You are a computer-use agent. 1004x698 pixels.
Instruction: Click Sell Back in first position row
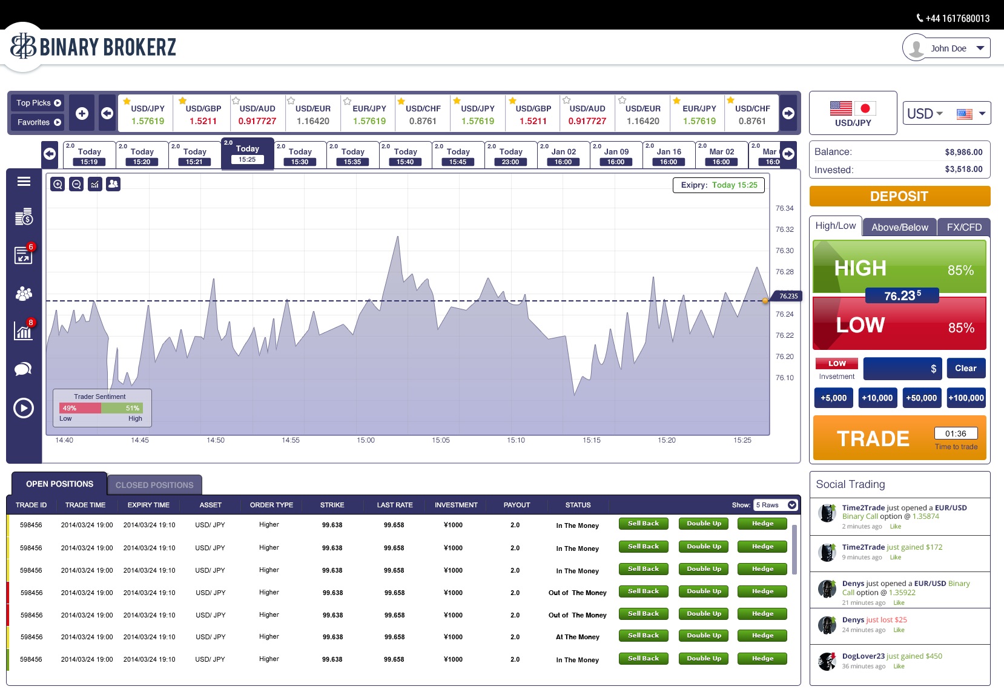(643, 524)
